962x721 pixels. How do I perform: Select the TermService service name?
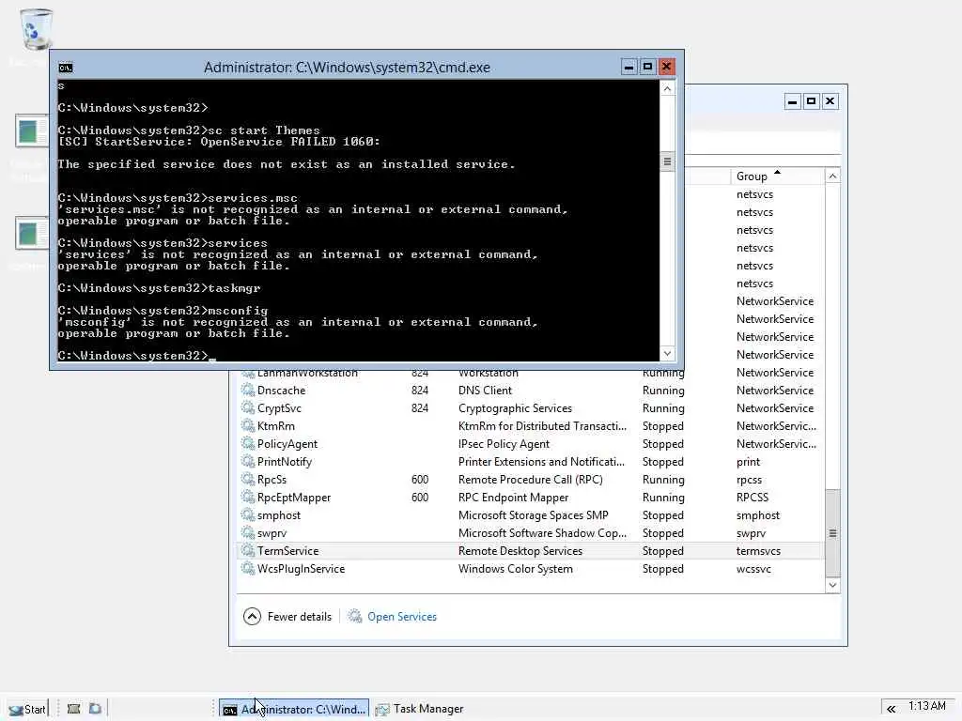click(287, 550)
